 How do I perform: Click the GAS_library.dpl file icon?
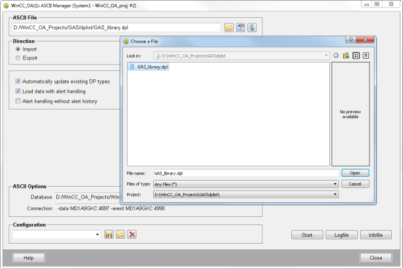pyautogui.click(x=132, y=67)
